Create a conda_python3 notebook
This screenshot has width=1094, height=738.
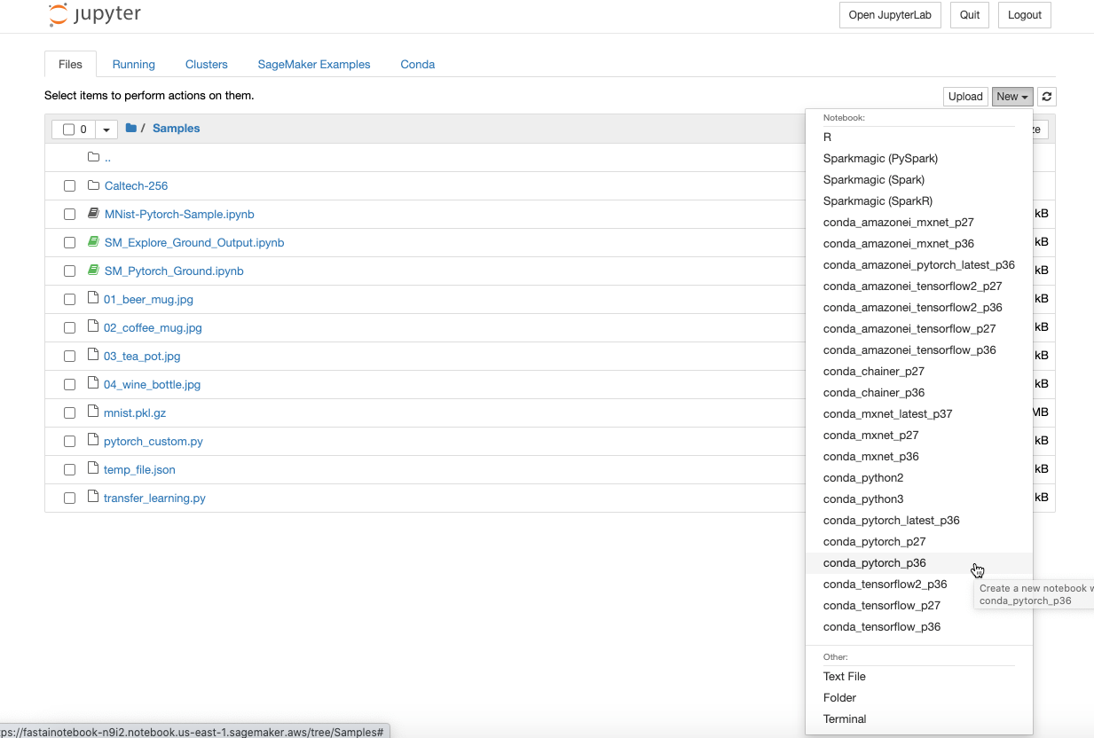(919, 499)
